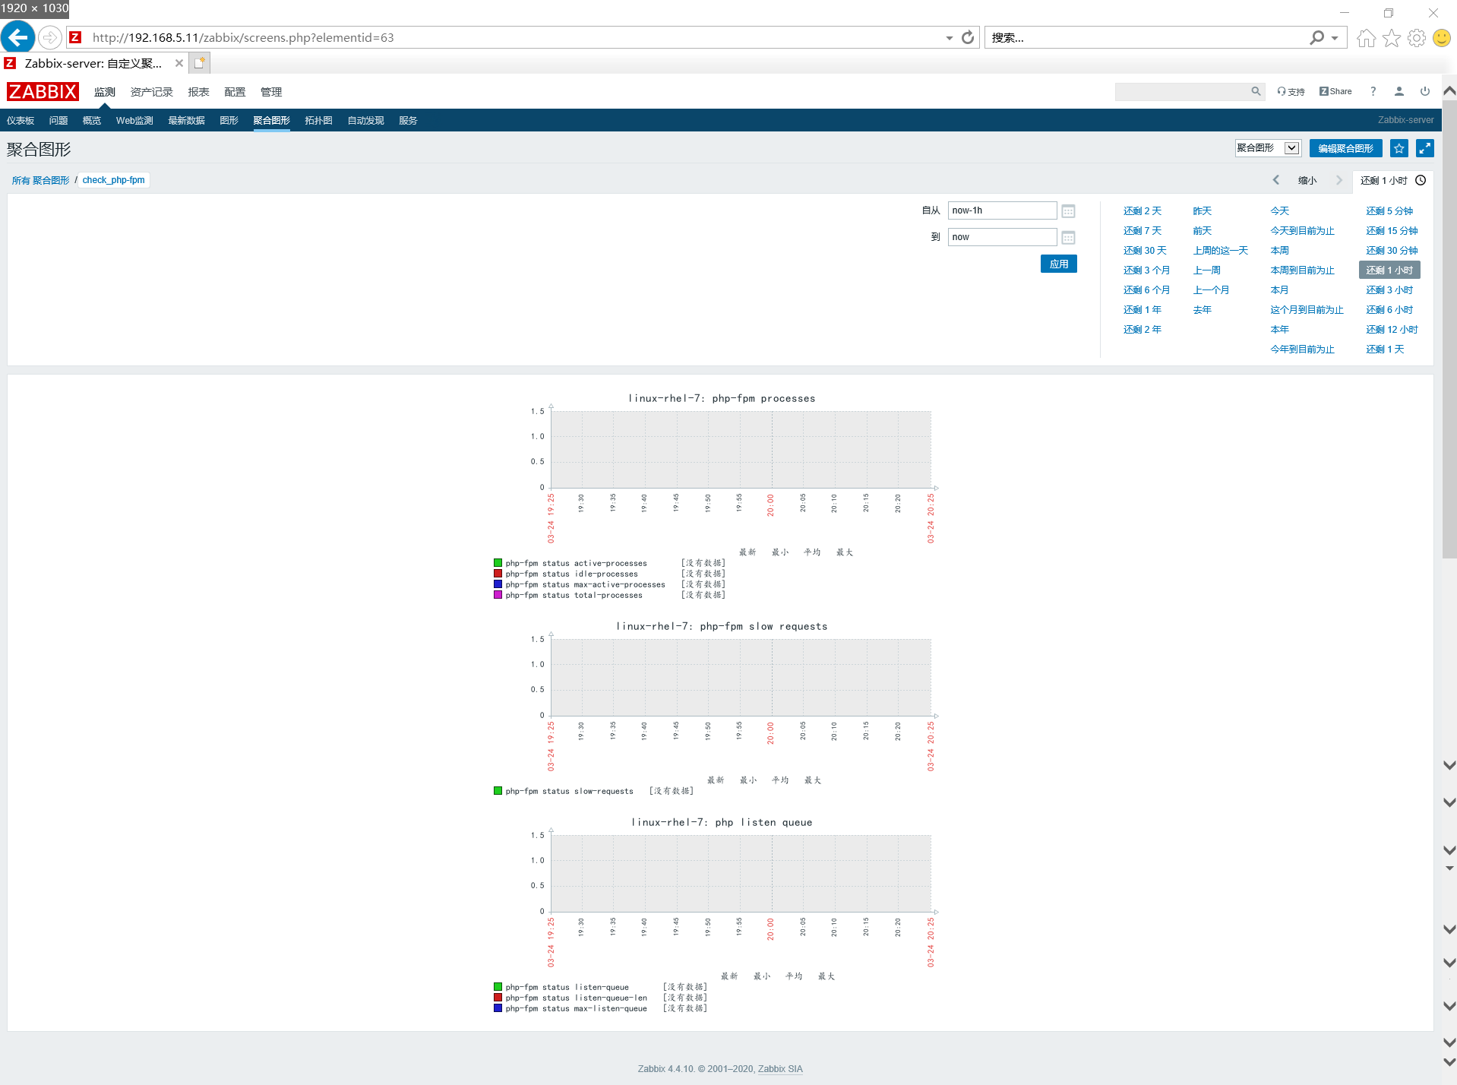Open the check_php-fpm breadcrumb link
The height and width of the screenshot is (1085, 1457).
113,180
